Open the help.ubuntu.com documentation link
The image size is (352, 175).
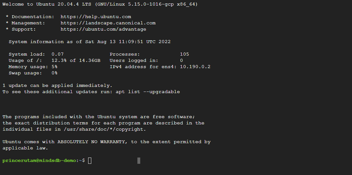click(96, 17)
